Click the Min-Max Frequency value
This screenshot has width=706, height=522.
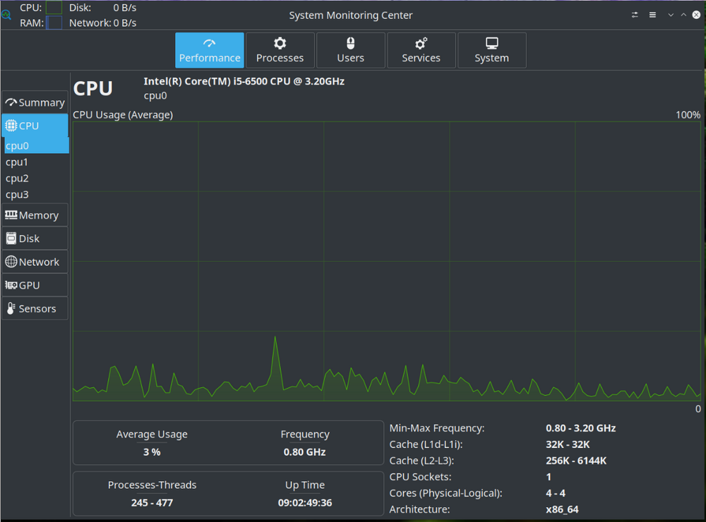point(581,428)
